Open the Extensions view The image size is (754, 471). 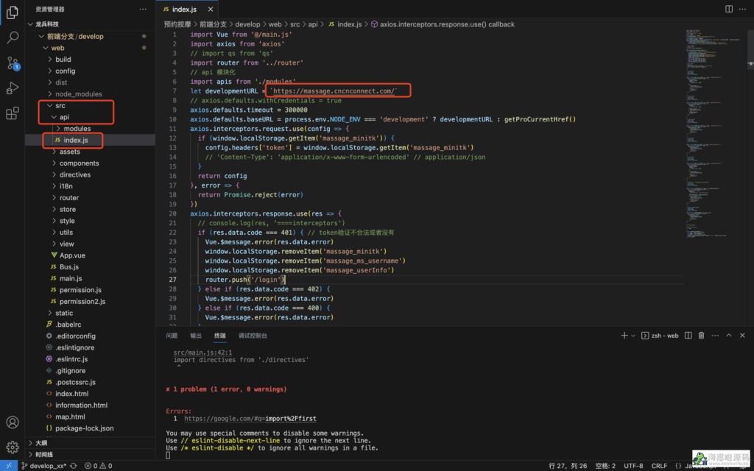[13, 113]
